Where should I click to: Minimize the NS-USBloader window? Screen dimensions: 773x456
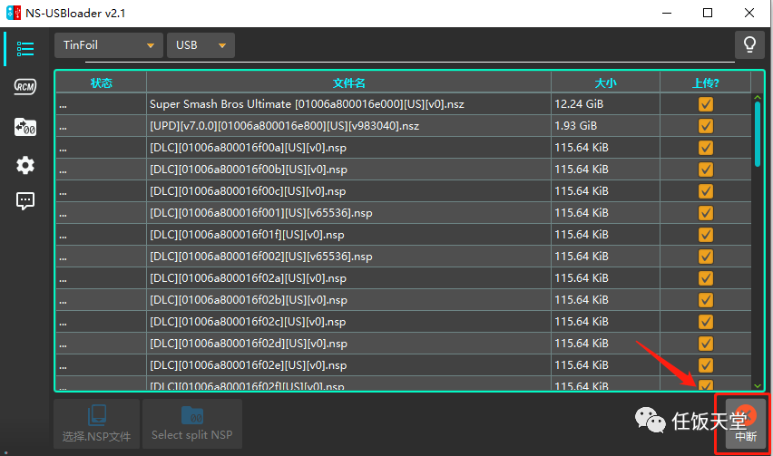[667, 14]
